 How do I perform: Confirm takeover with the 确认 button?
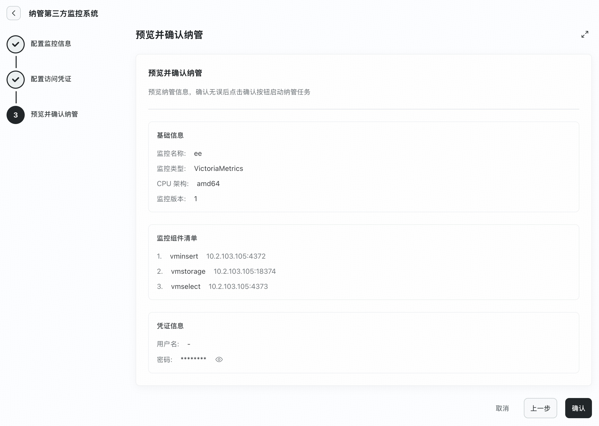(x=578, y=408)
